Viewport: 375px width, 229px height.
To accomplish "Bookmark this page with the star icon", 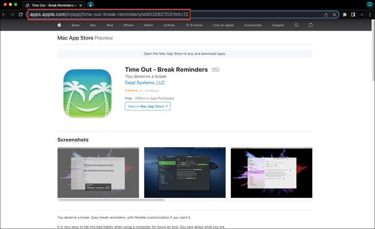I will [x=334, y=15].
